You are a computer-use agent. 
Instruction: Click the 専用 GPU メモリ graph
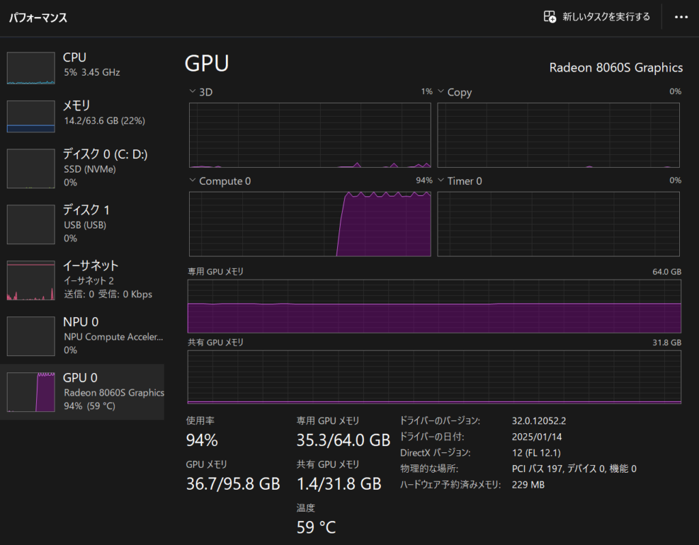coord(434,306)
